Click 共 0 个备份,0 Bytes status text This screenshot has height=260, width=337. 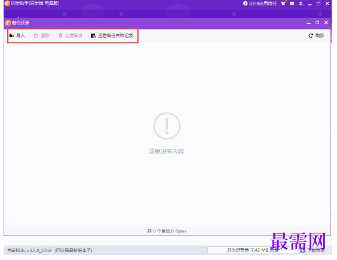(167, 231)
